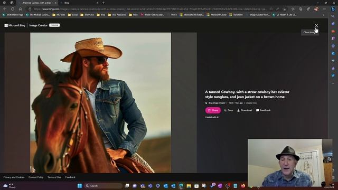Open the Collections icon in browser toolbar
The image size is (338, 190).
tap(301, 9)
